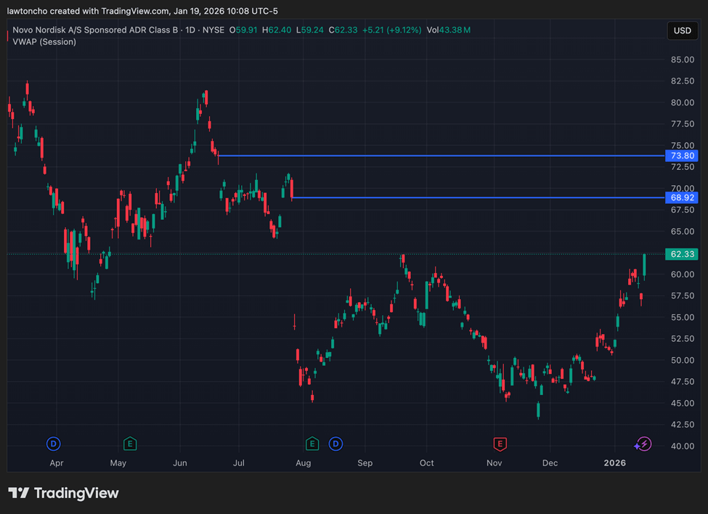Click the 40.00 price axis label
This screenshot has height=514, width=708.
683,446
